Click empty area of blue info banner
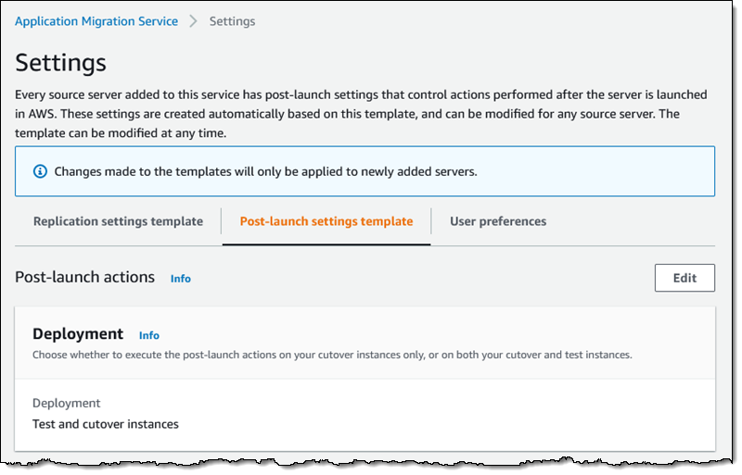 tap(603, 172)
